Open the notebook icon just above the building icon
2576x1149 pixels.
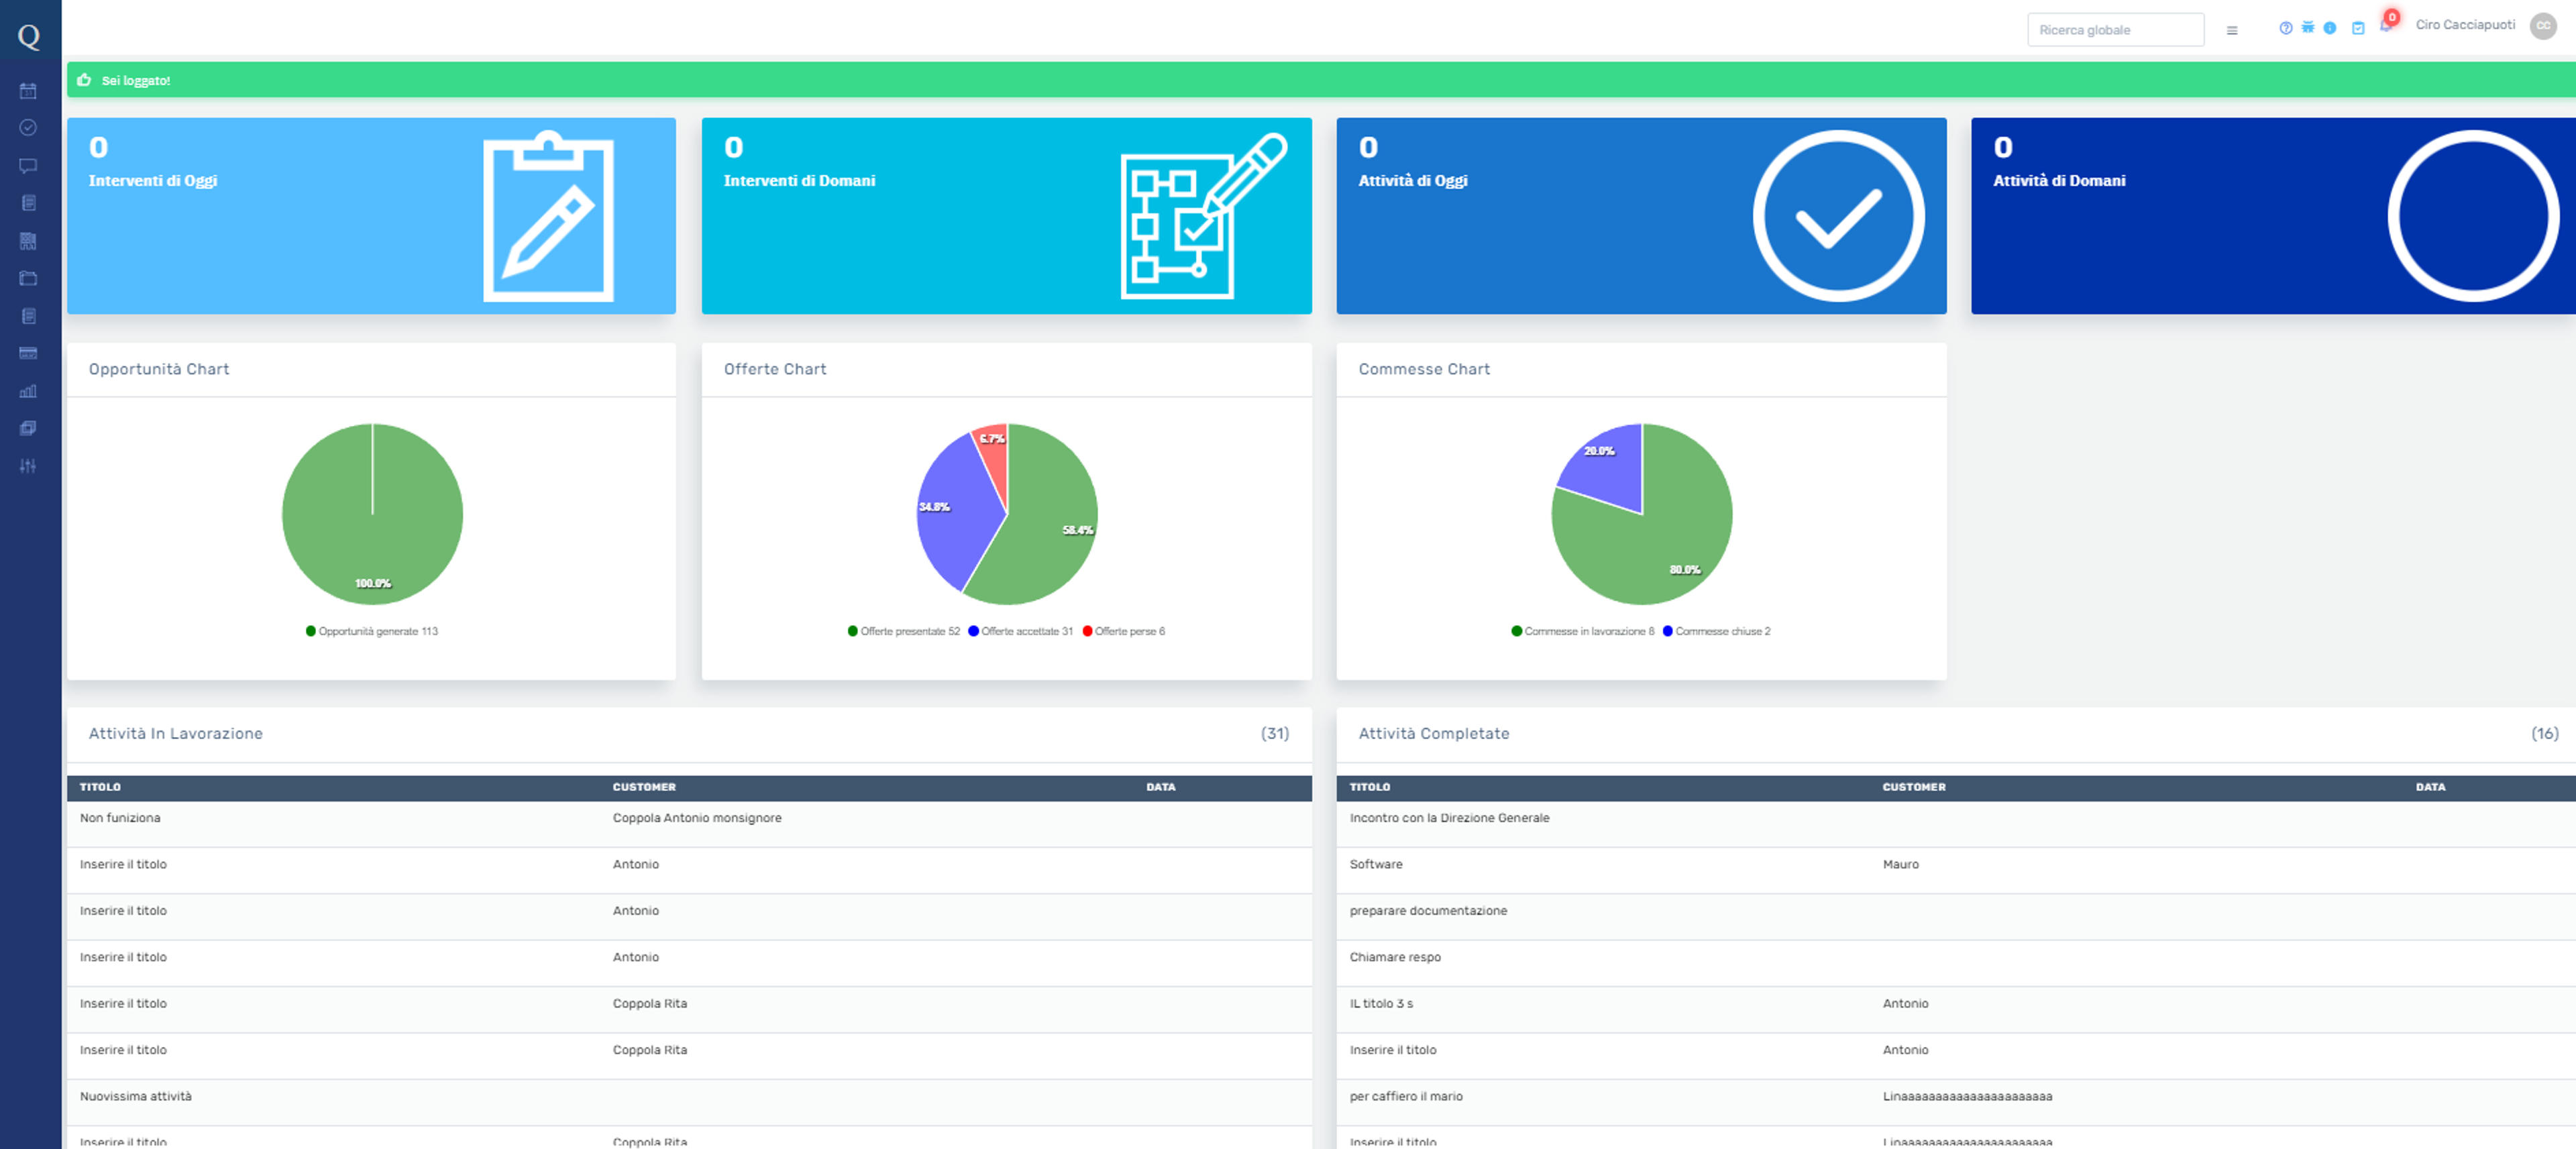(28, 203)
